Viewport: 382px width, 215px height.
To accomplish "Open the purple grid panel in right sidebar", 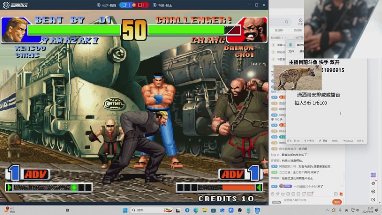I will [373, 175].
